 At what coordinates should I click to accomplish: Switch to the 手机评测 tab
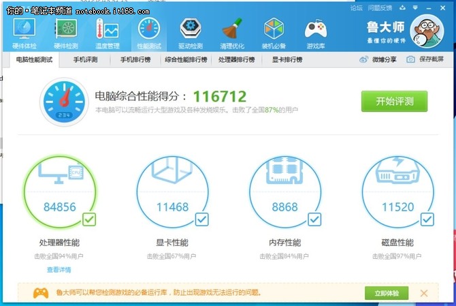pyautogui.click(x=85, y=59)
